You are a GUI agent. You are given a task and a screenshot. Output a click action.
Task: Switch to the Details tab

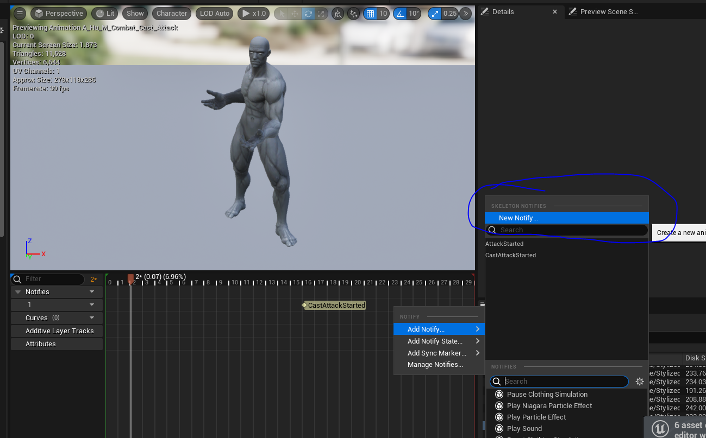click(x=520, y=11)
